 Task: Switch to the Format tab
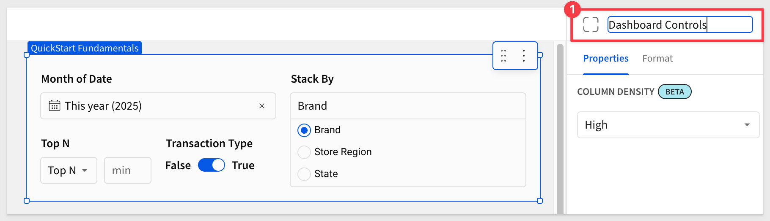(657, 58)
